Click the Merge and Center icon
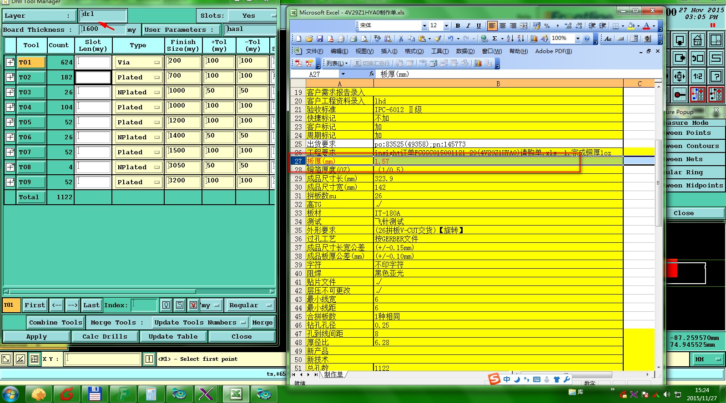Viewport: 726px width, 403px height. [524, 26]
